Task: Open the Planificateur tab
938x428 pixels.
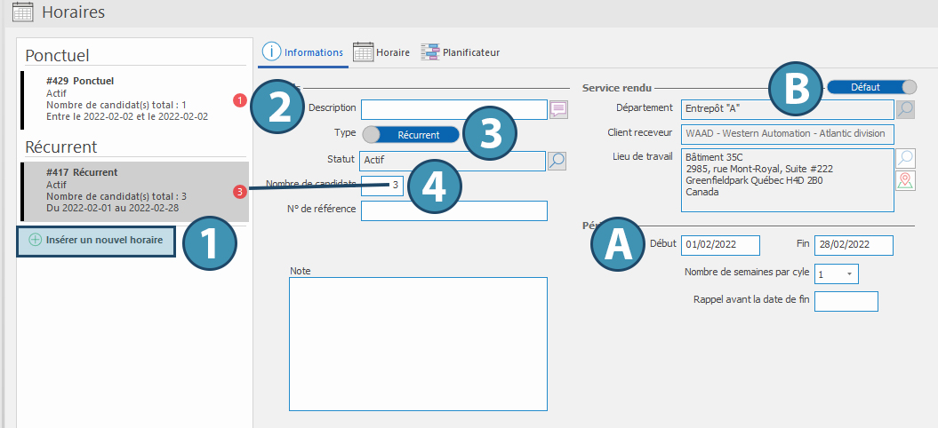Action: point(461,52)
